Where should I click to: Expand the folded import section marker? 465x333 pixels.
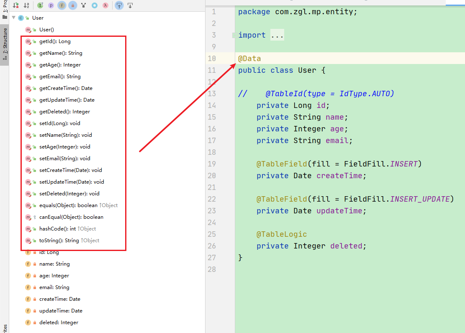click(234, 35)
